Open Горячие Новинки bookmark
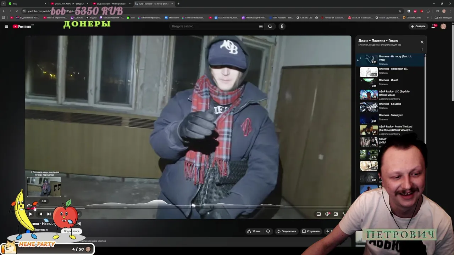This screenshot has height=255, width=454. (194, 18)
